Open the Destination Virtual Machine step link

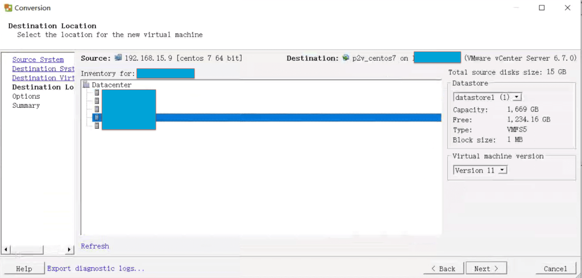click(x=43, y=78)
